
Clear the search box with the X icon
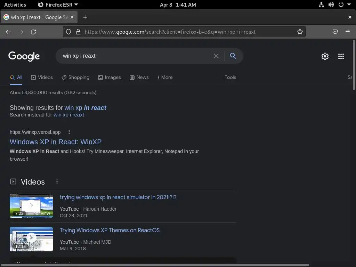pos(216,56)
